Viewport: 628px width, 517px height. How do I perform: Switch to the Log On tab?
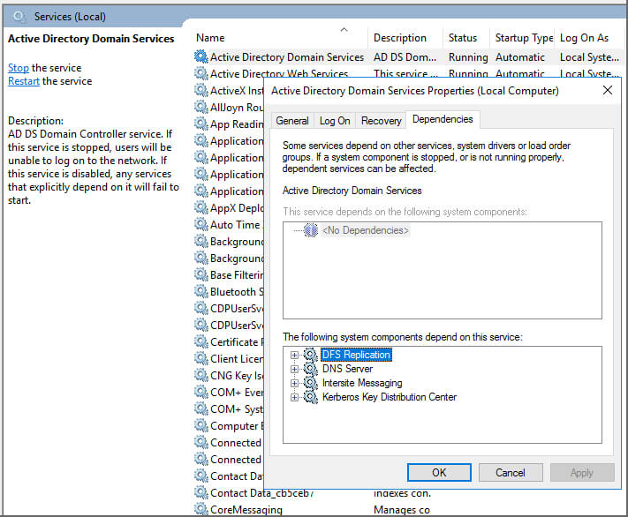coord(335,121)
